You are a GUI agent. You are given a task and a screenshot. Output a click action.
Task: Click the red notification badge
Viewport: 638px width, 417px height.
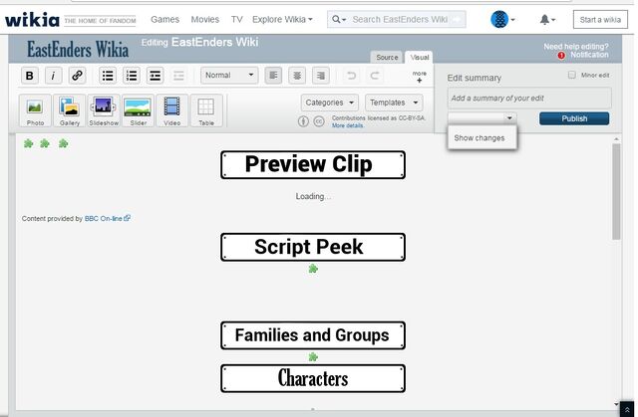pyautogui.click(x=561, y=56)
